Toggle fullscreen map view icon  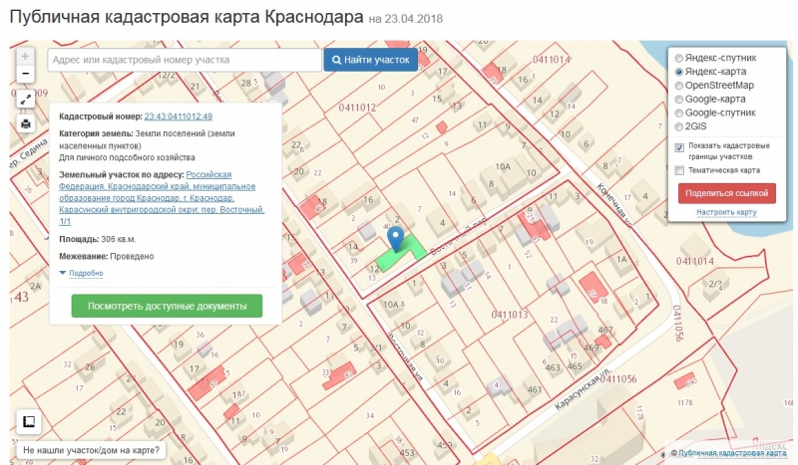point(26,100)
